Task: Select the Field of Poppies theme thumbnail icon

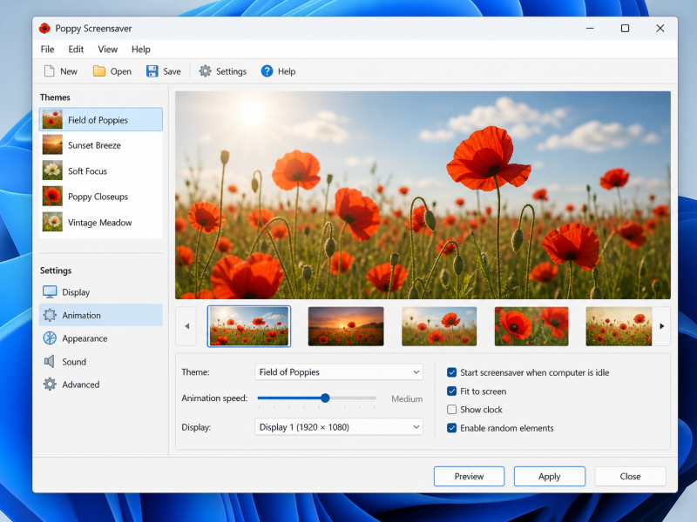Action: (x=52, y=120)
